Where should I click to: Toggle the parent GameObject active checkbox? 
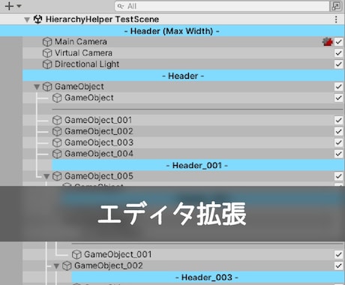pyautogui.click(x=339, y=87)
